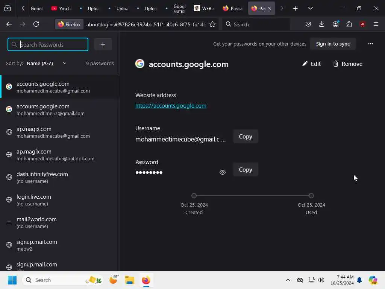Reload the current page
This screenshot has height=289, width=385.
coord(36,24)
